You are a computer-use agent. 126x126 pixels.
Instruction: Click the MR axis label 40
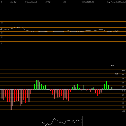click(x=123, y=83)
